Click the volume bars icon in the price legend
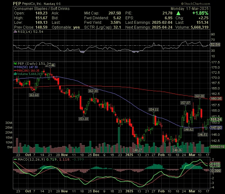This screenshot has width=225, height=194. 15,74
